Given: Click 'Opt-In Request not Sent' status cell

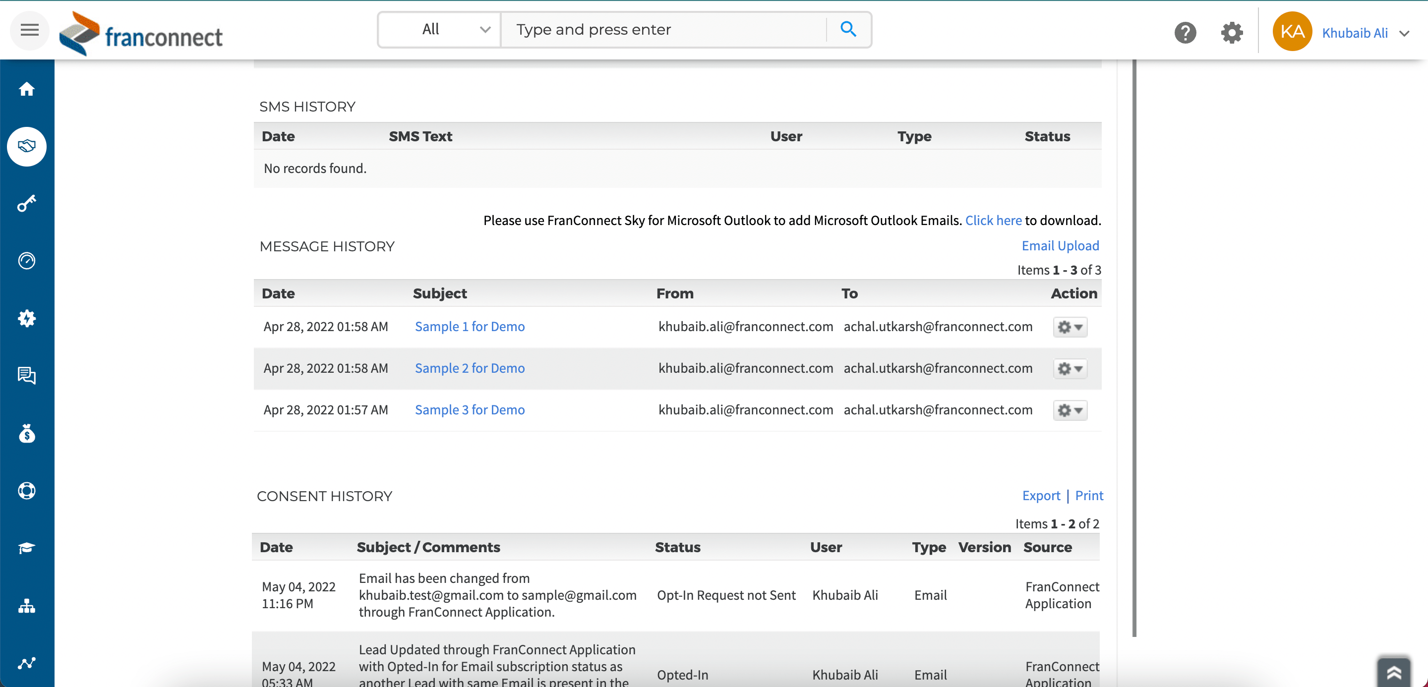Looking at the screenshot, I should point(726,595).
